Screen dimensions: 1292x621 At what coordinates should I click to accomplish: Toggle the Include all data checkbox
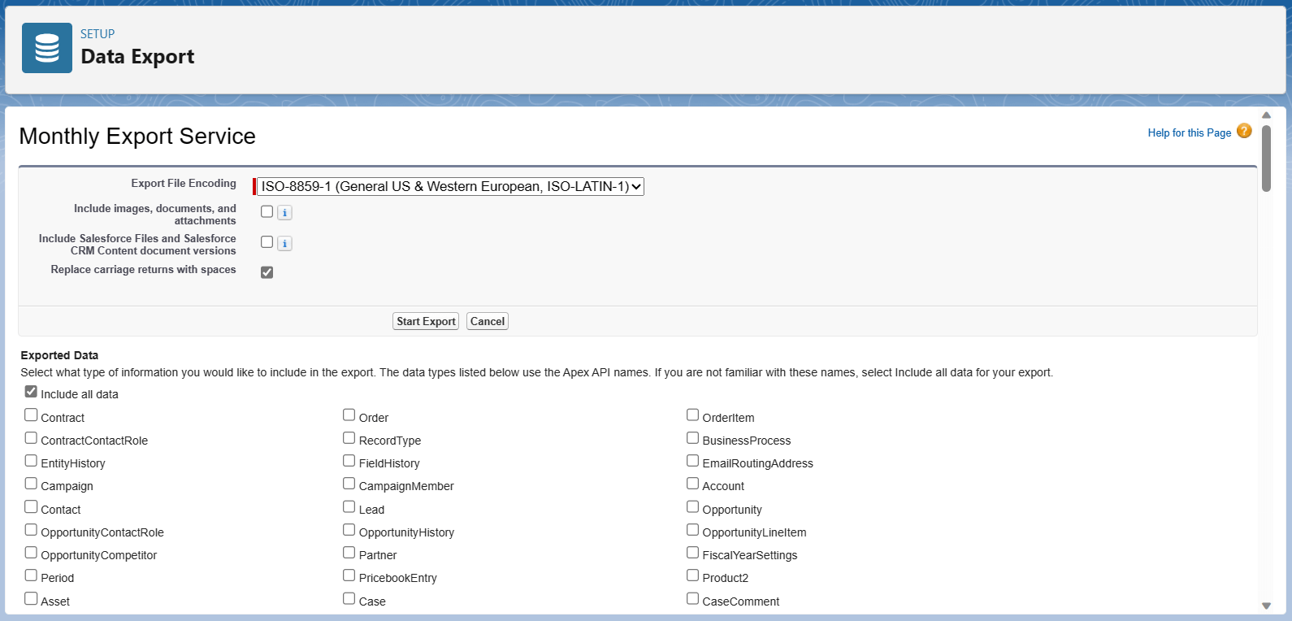[31, 392]
